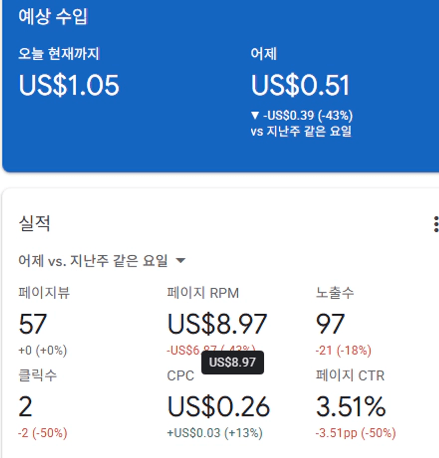Click the 페이지 RPM metric label
439x458 pixels.
tap(203, 292)
